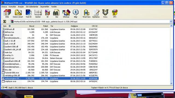Click status text Seçili 3.392.000 bayt
The height and width of the screenshot is (98, 175).
click(21, 88)
